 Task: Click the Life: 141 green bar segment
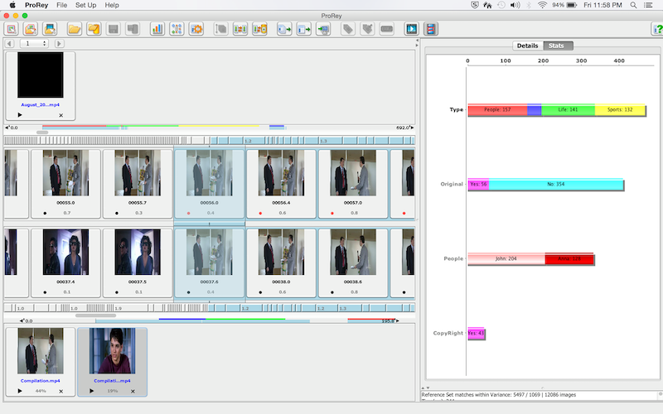568,110
